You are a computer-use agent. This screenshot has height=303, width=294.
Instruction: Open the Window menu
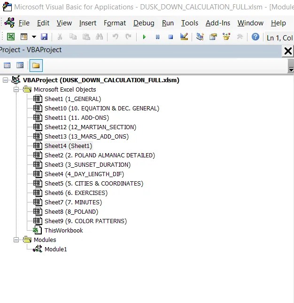(x=250, y=23)
